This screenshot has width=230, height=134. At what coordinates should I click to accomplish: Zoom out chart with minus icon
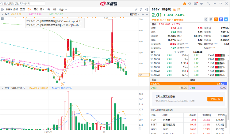(147, 14)
